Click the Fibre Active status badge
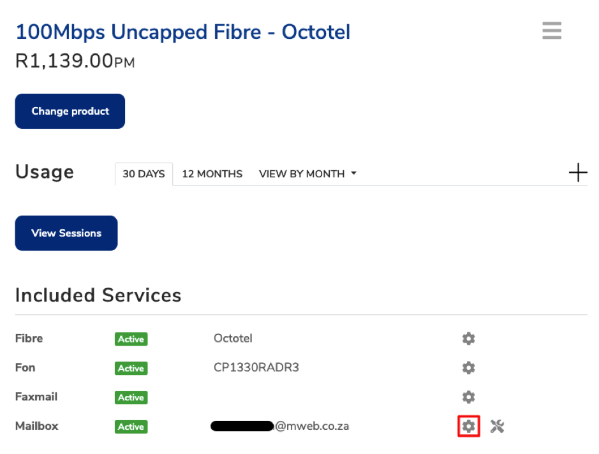The width and height of the screenshot is (599, 454). pos(131,339)
